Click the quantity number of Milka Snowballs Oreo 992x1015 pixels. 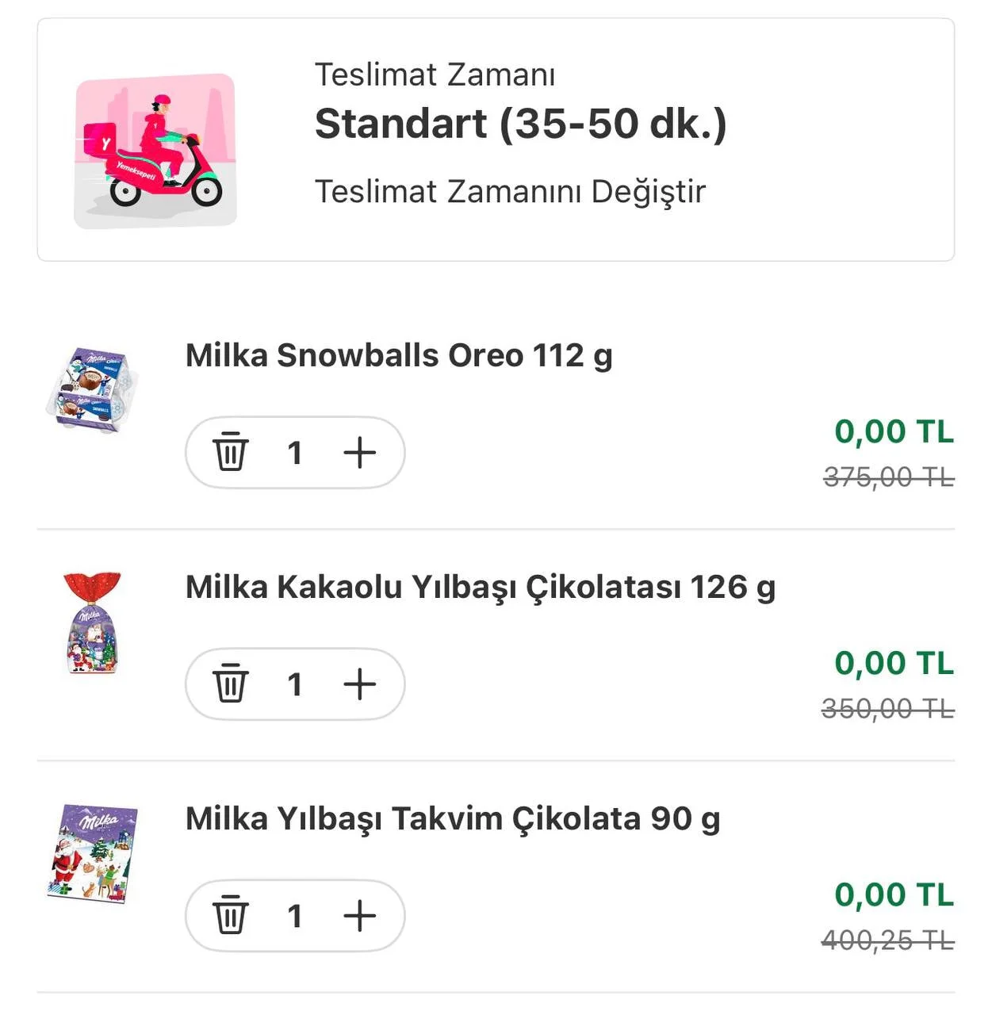[294, 454]
